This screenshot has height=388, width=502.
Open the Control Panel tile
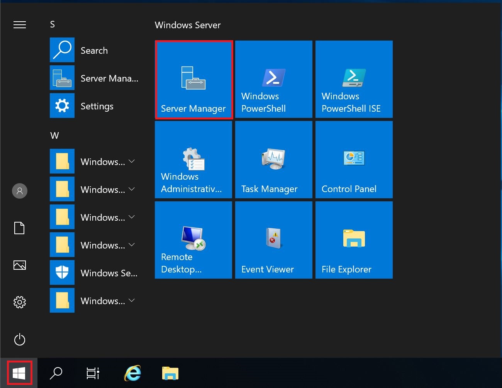(x=354, y=160)
